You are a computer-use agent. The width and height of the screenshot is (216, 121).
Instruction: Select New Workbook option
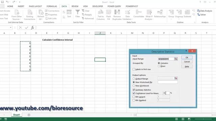click(x=134, y=86)
